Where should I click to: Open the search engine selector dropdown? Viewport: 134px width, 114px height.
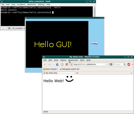pyautogui.click(x=111, y=64)
